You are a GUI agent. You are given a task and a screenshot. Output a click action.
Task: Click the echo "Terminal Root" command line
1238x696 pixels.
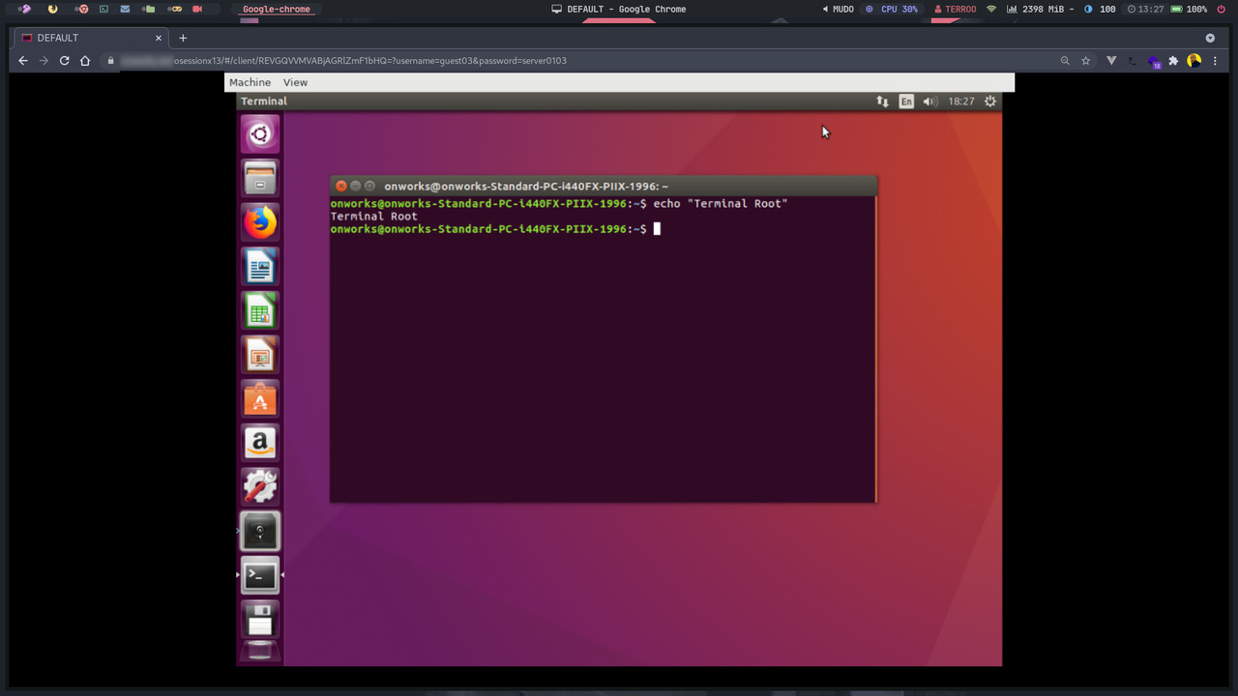[559, 203]
